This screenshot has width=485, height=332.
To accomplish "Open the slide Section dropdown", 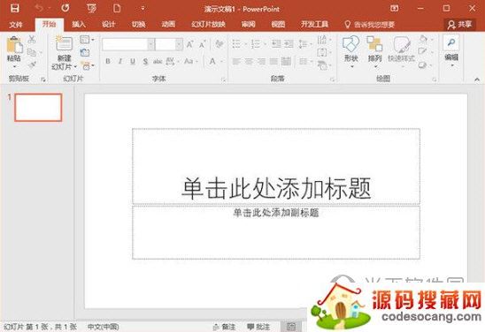I will 88,65.
